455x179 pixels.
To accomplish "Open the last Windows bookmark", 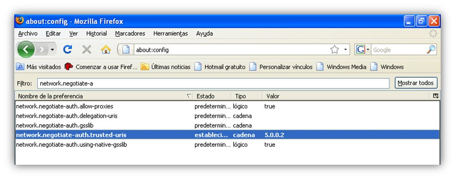I will coord(387,67).
